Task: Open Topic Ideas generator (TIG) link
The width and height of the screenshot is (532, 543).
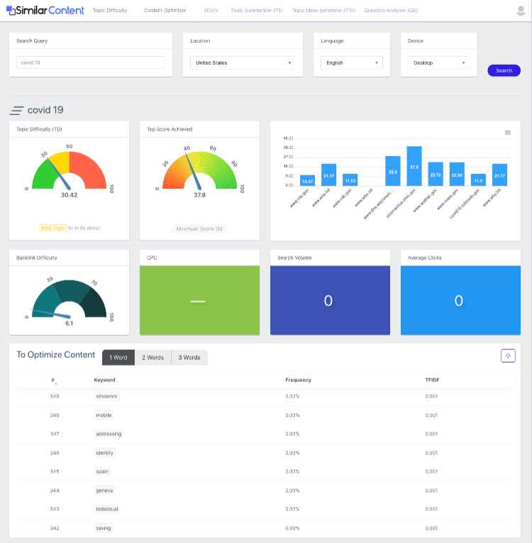Action: 323,11
